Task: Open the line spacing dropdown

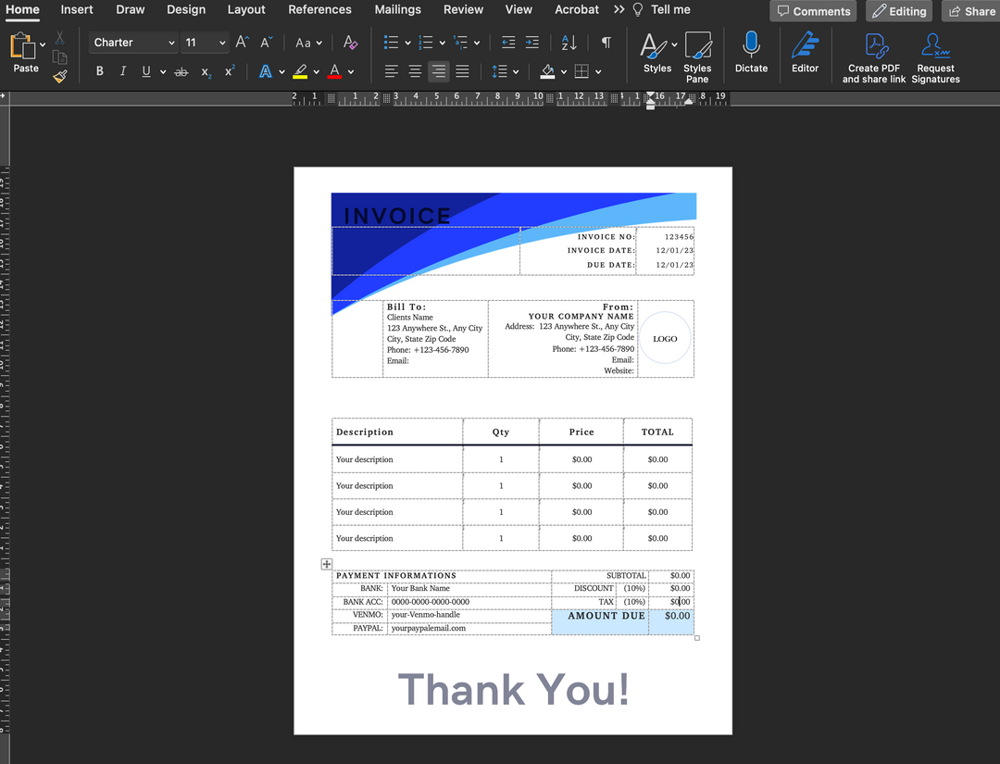Action: click(x=514, y=70)
